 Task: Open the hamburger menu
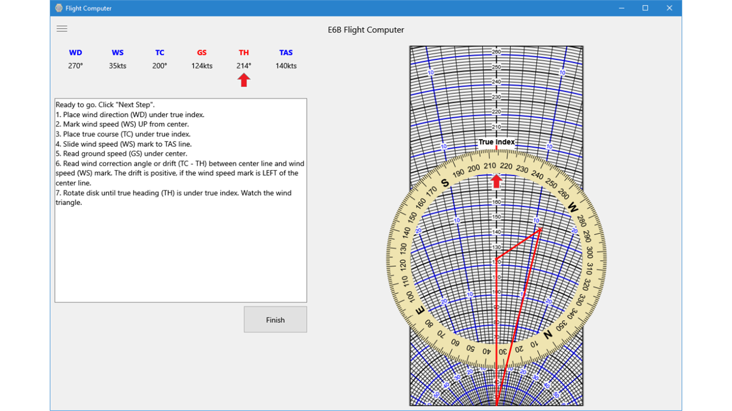[x=62, y=29]
